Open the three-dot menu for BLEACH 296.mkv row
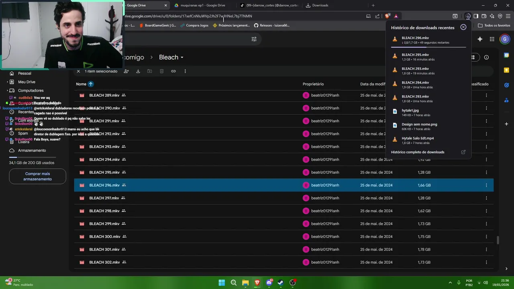The height and width of the screenshot is (289, 514). click(486, 185)
